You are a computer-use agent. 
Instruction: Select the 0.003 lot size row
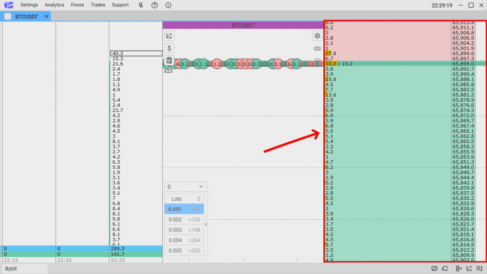tap(184, 230)
